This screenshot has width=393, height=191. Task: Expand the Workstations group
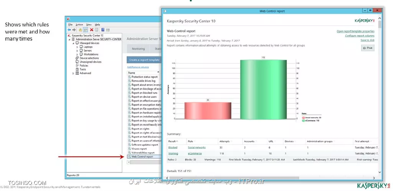pyautogui.click(x=78, y=54)
